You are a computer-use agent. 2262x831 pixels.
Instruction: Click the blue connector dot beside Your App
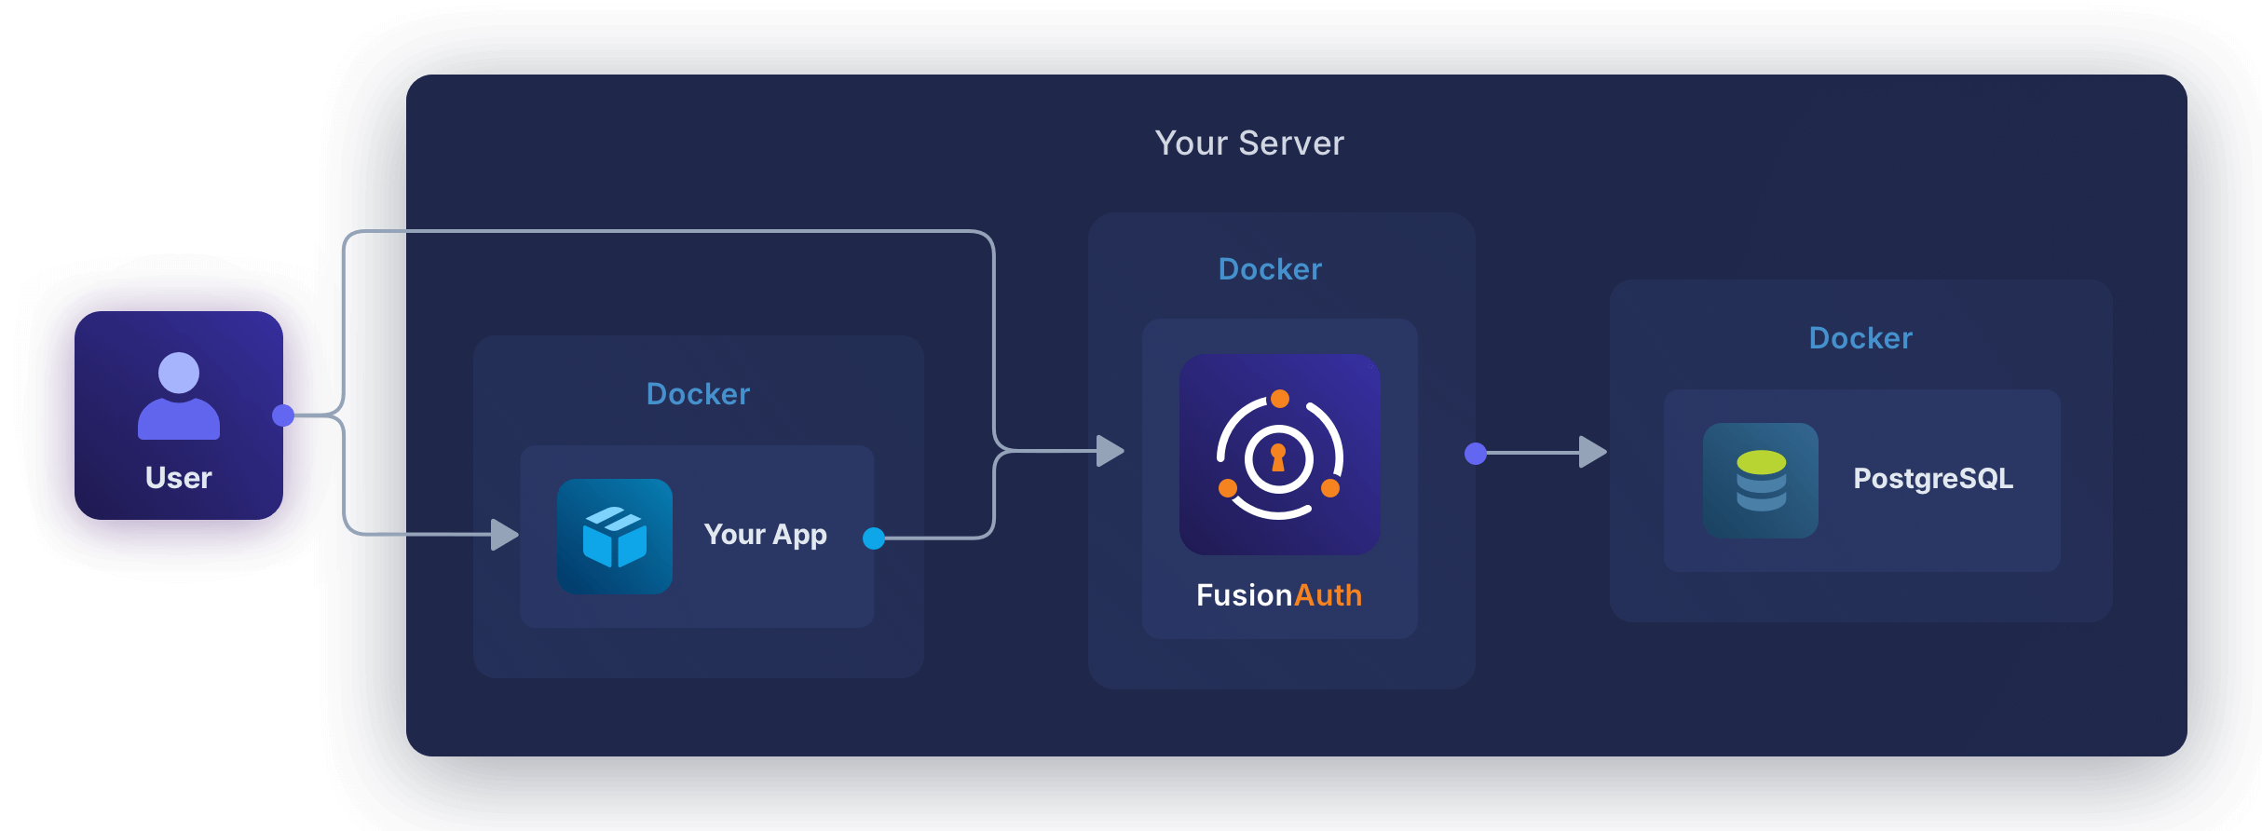(874, 538)
